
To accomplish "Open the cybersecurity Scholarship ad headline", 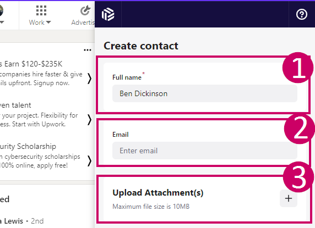I will [x=28, y=146].
